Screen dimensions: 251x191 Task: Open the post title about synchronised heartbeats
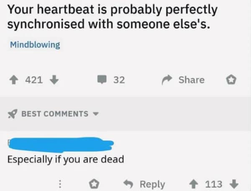112,16
